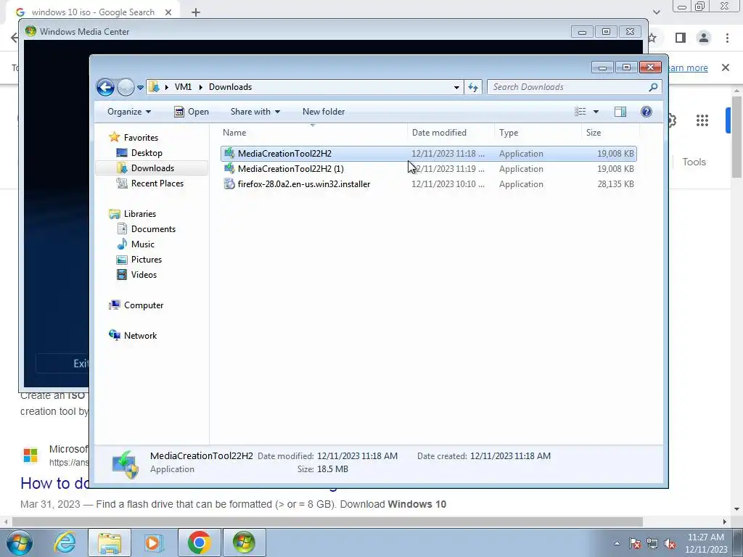
Task: Select Libraries in the navigation pane
Action: pos(140,214)
